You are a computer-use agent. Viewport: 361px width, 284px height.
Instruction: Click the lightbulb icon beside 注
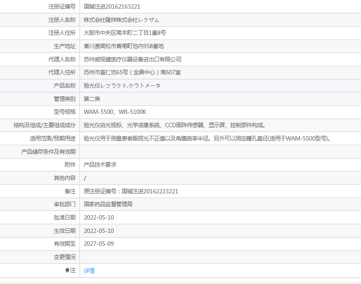(x=67, y=270)
